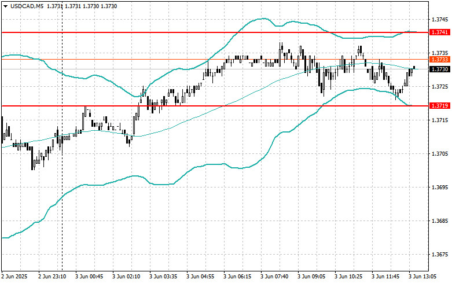
Task: Open the chart menu triangle beside USDCAD,M5
Action: (x=6, y=6)
